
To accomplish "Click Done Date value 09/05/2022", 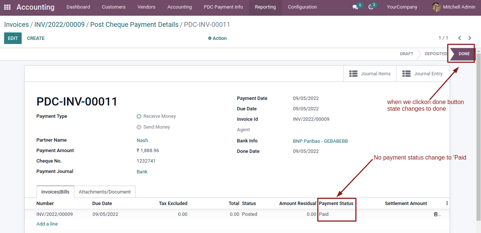I will click(x=306, y=151).
